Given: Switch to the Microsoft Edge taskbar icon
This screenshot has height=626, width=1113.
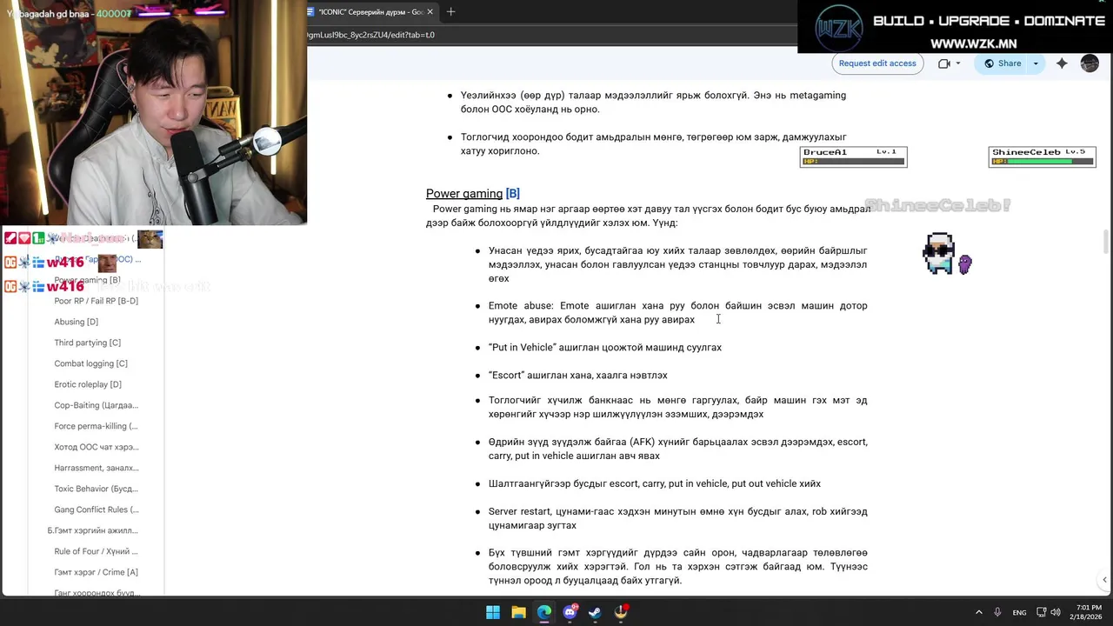Looking at the screenshot, I should tap(544, 612).
